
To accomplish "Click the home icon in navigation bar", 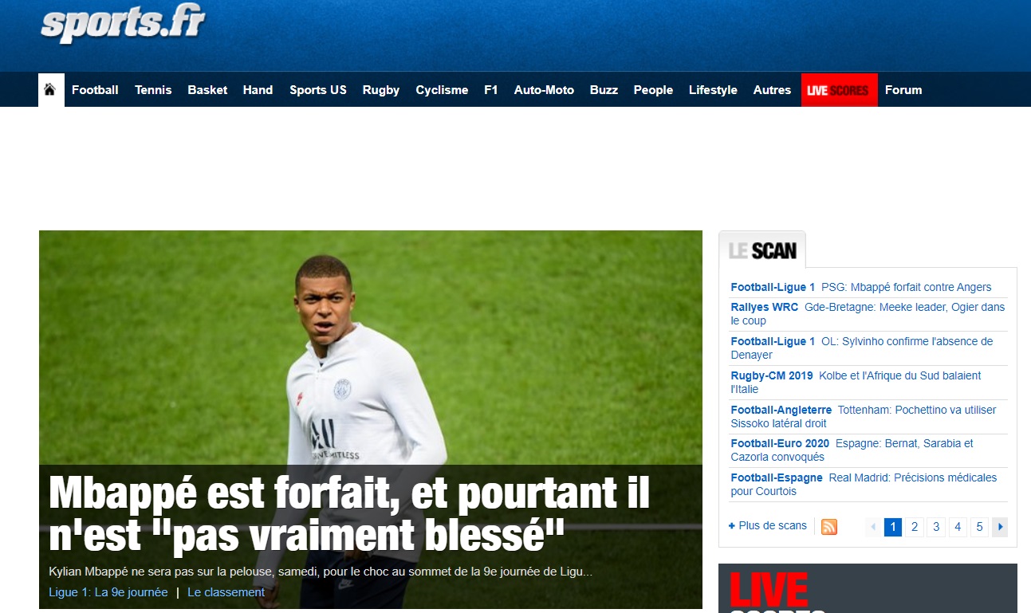I will [51, 90].
